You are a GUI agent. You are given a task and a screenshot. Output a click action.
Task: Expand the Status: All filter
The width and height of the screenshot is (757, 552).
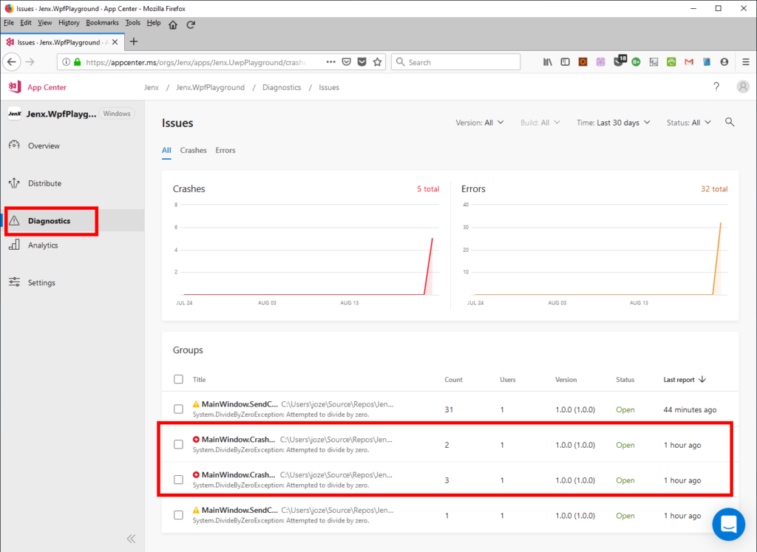689,123
